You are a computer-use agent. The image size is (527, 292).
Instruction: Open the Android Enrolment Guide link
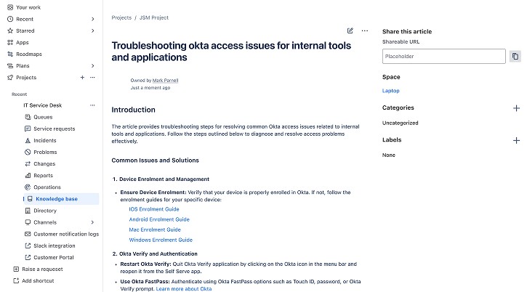[159, 219]
